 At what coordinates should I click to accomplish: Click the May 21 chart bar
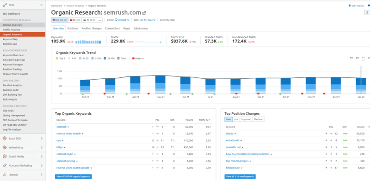pos(160,84)
